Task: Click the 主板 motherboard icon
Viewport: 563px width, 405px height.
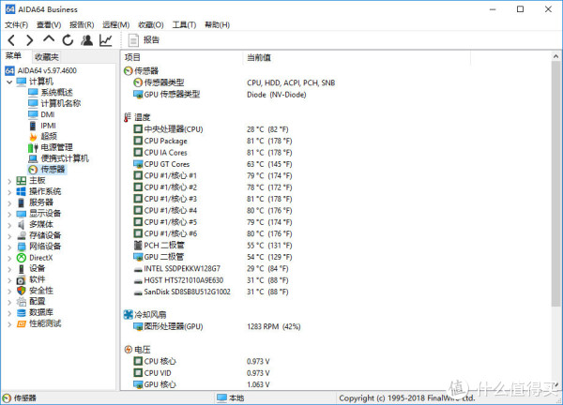Action: pyautogui.click(x=22, y=181)
